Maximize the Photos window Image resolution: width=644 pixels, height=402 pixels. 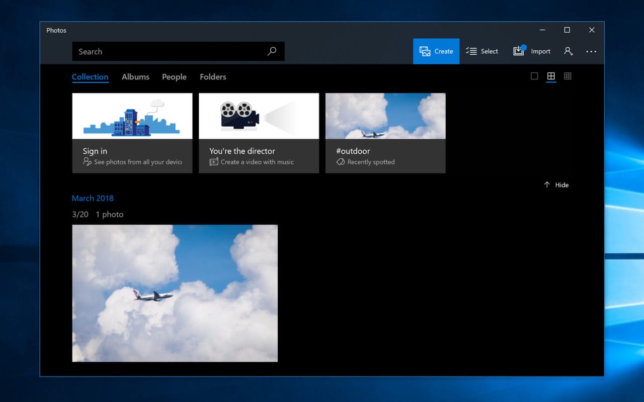click(567, 30)
